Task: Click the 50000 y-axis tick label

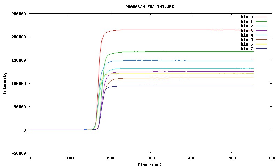Action: tap(20, 107)
